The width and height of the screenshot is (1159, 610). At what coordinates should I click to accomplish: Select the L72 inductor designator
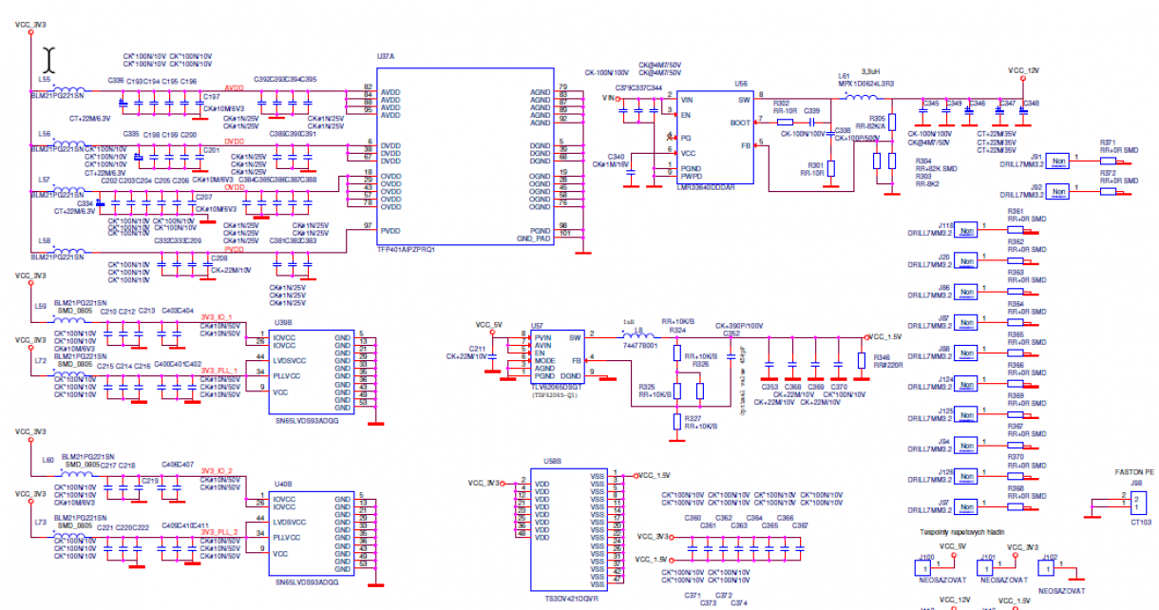pyautogui.click(x=40, y=362)
